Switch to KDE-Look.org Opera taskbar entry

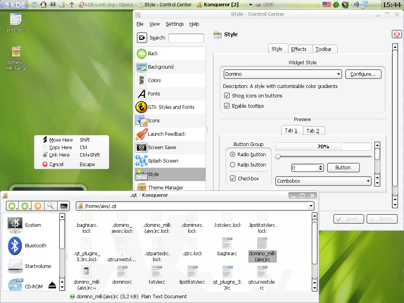[x=106, y=5]
